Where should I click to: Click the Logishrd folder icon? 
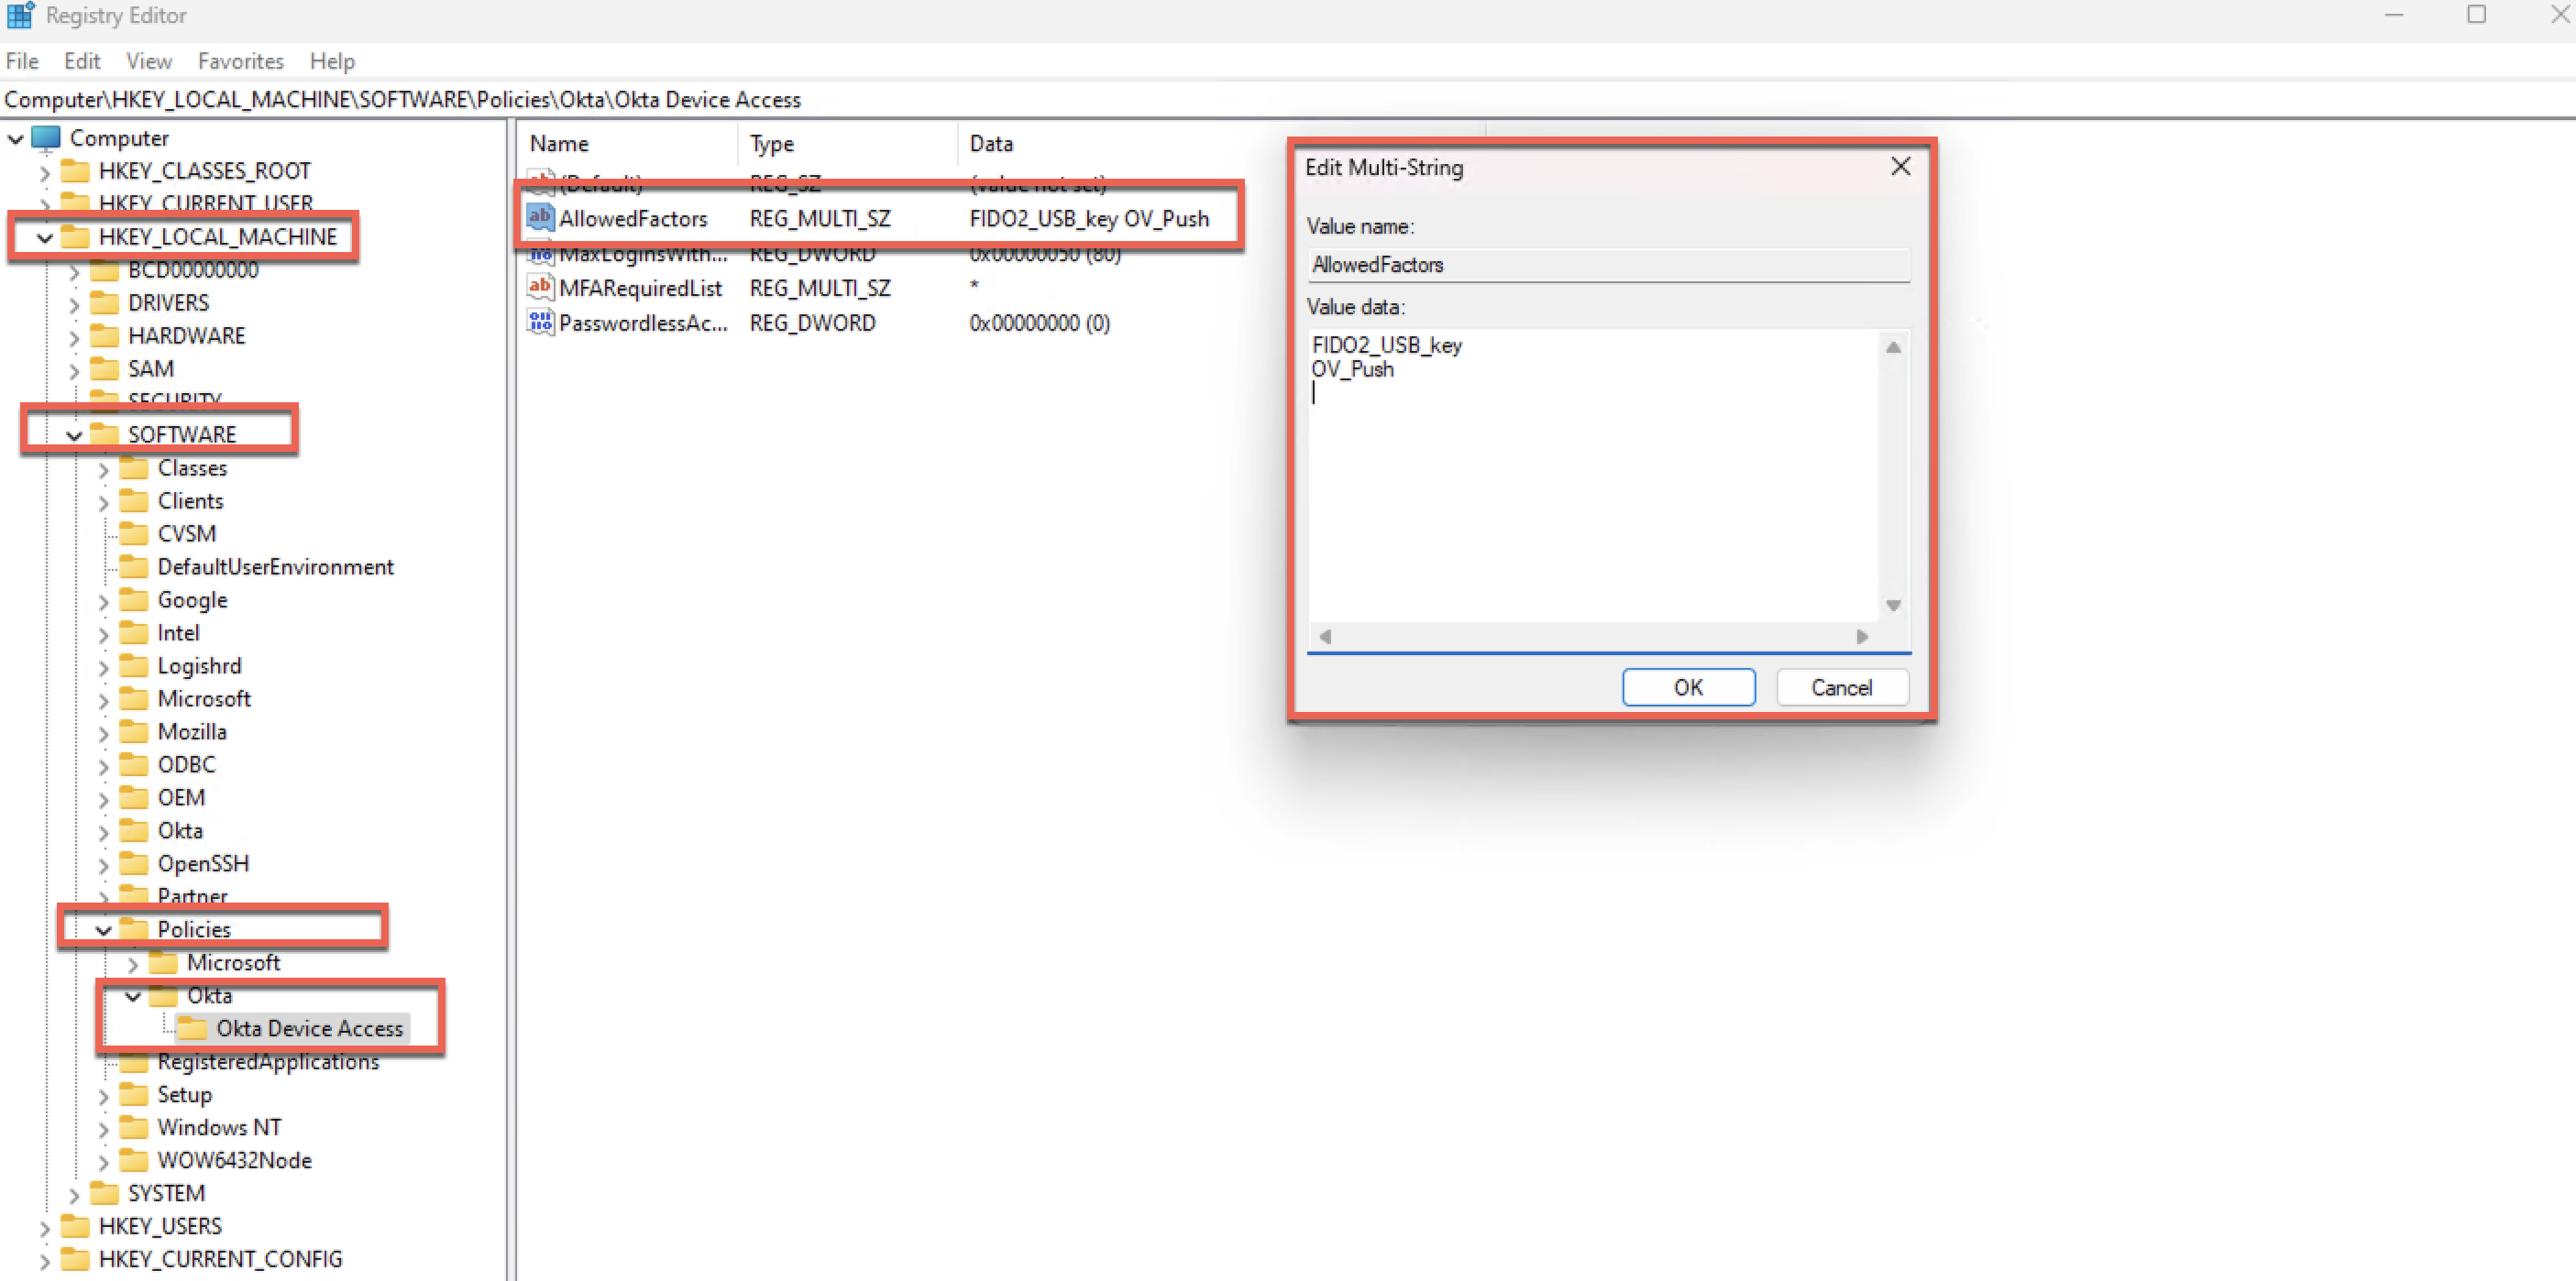pos(134,665)
